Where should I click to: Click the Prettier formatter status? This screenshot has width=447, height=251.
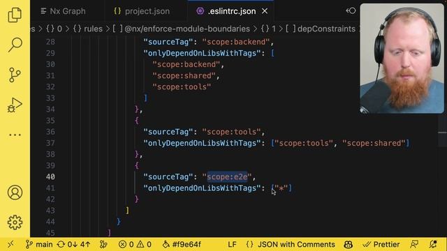pyautogui.click(x=381, y=245)
